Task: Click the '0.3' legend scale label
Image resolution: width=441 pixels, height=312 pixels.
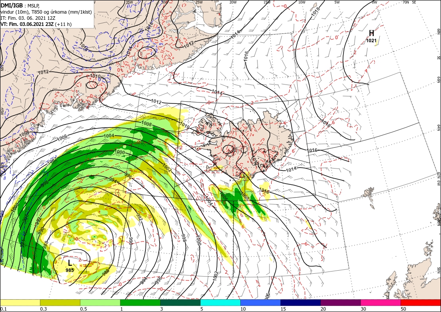Action: coord(44,309)
